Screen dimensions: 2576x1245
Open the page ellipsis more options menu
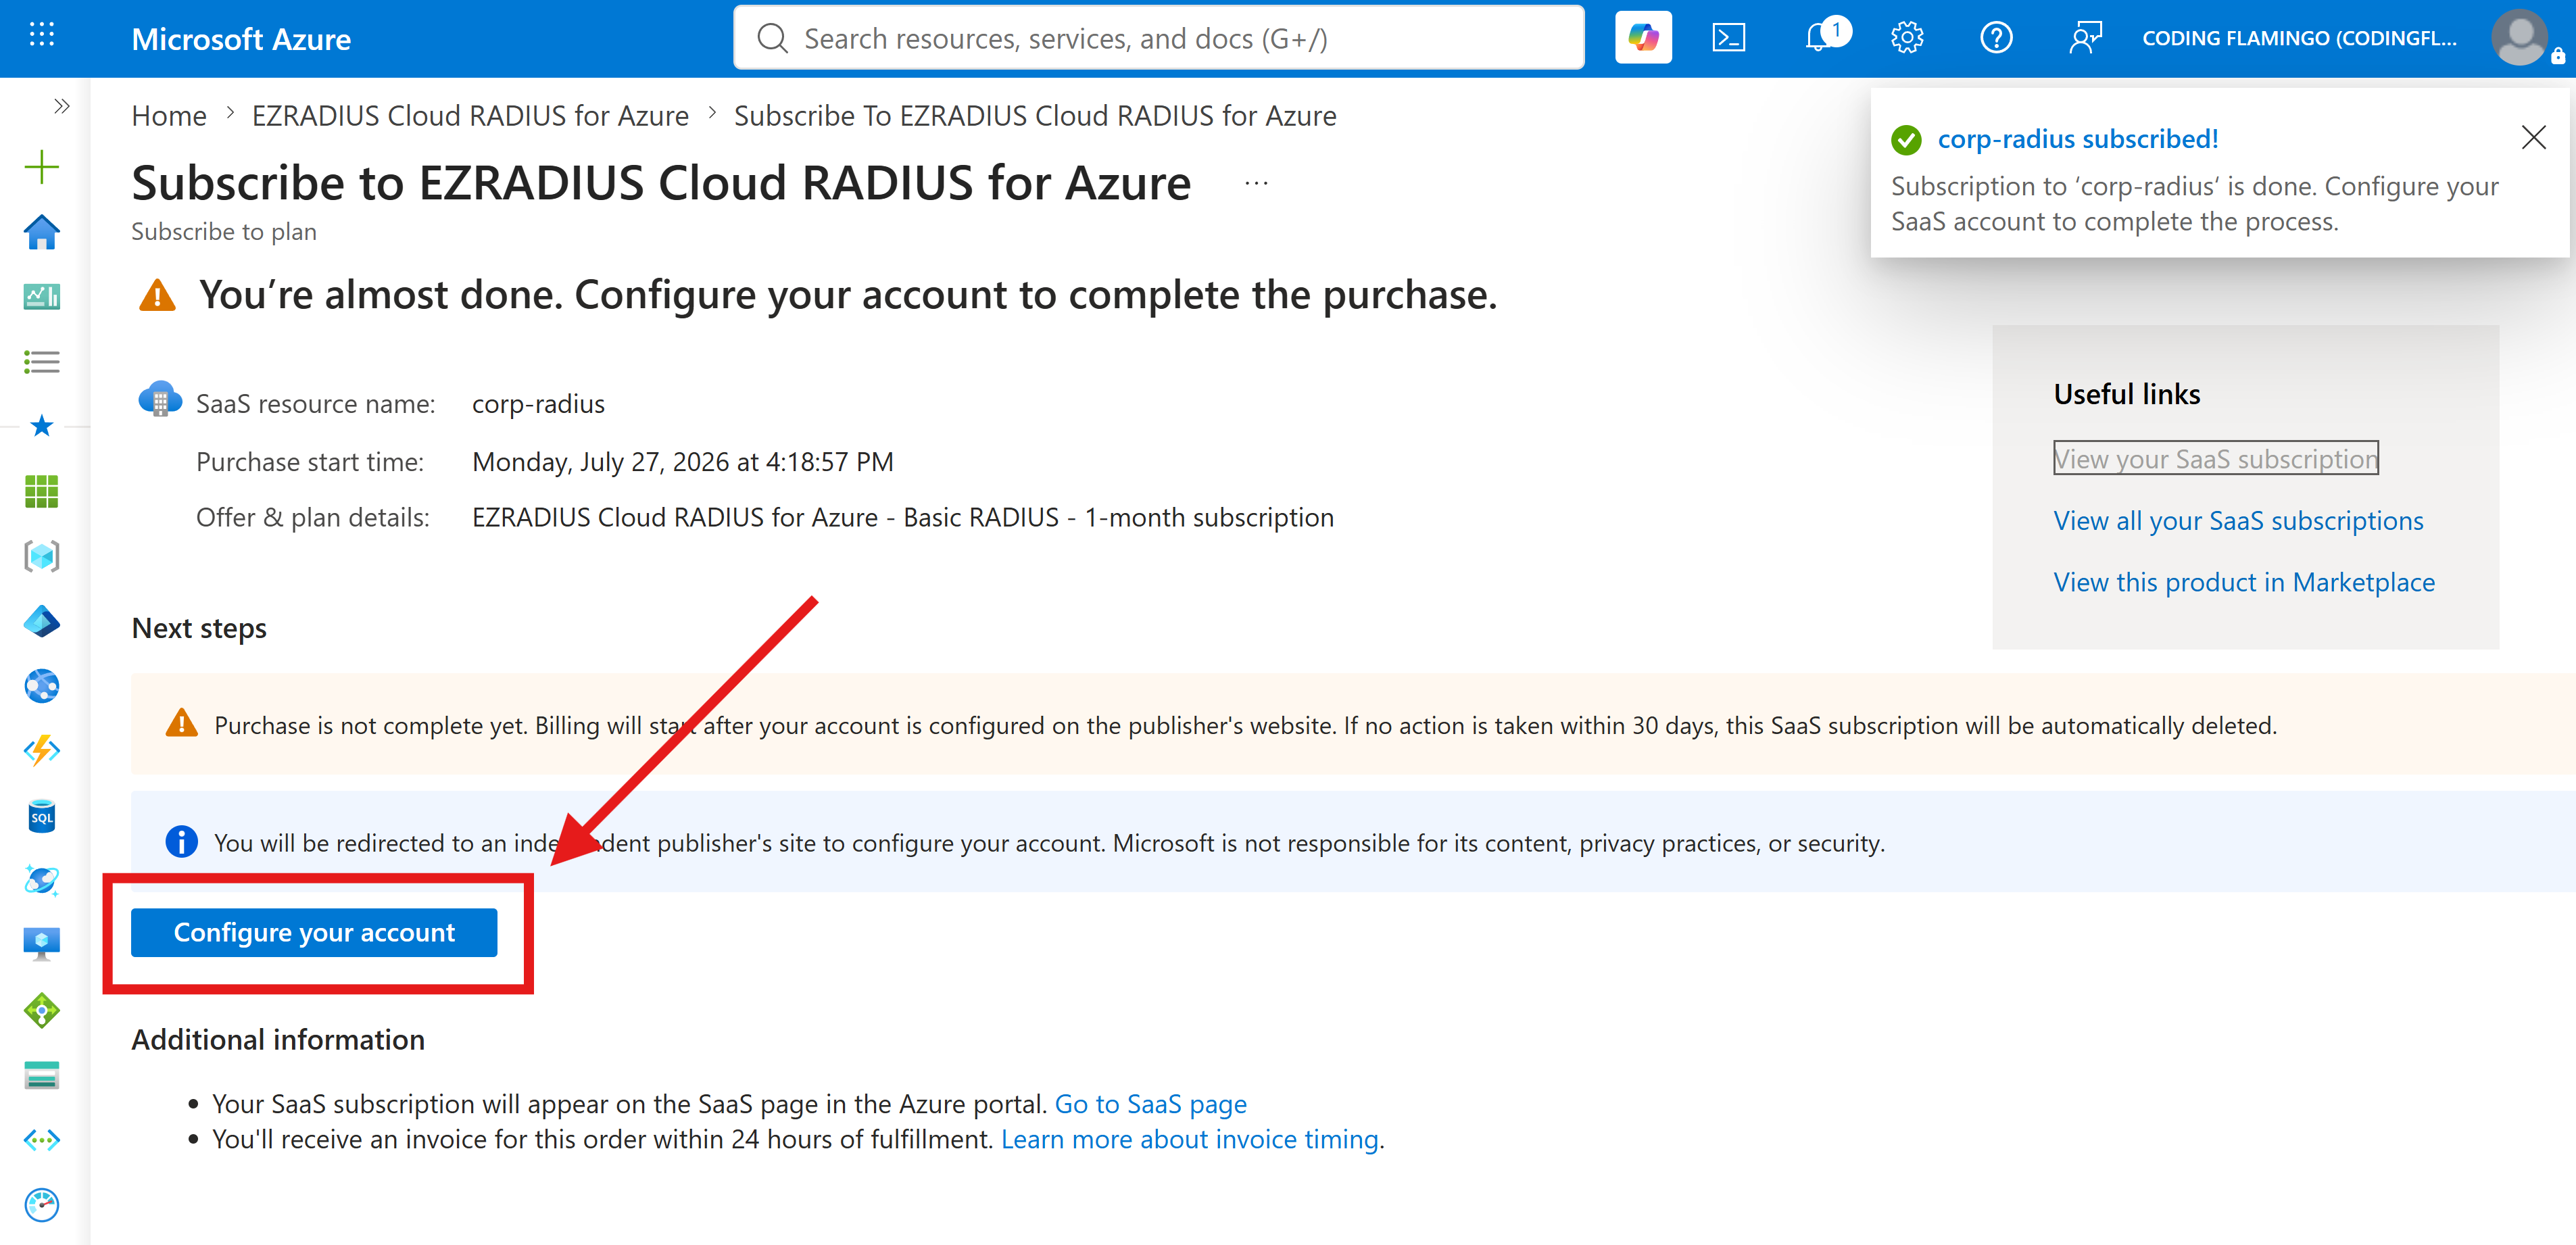point(1256,183)
